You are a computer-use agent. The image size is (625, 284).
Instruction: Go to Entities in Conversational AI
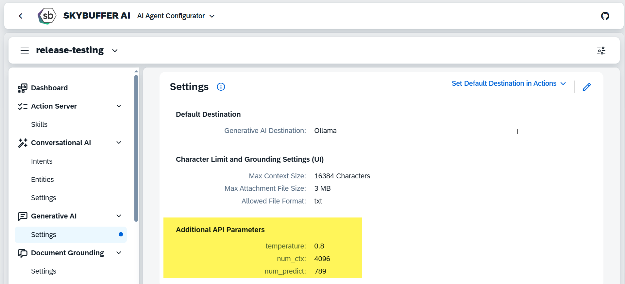coord(42,180)
